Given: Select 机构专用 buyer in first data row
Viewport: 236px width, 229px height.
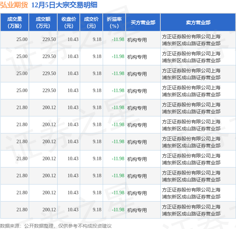Looking at the screenshot, I should [137, 40].
